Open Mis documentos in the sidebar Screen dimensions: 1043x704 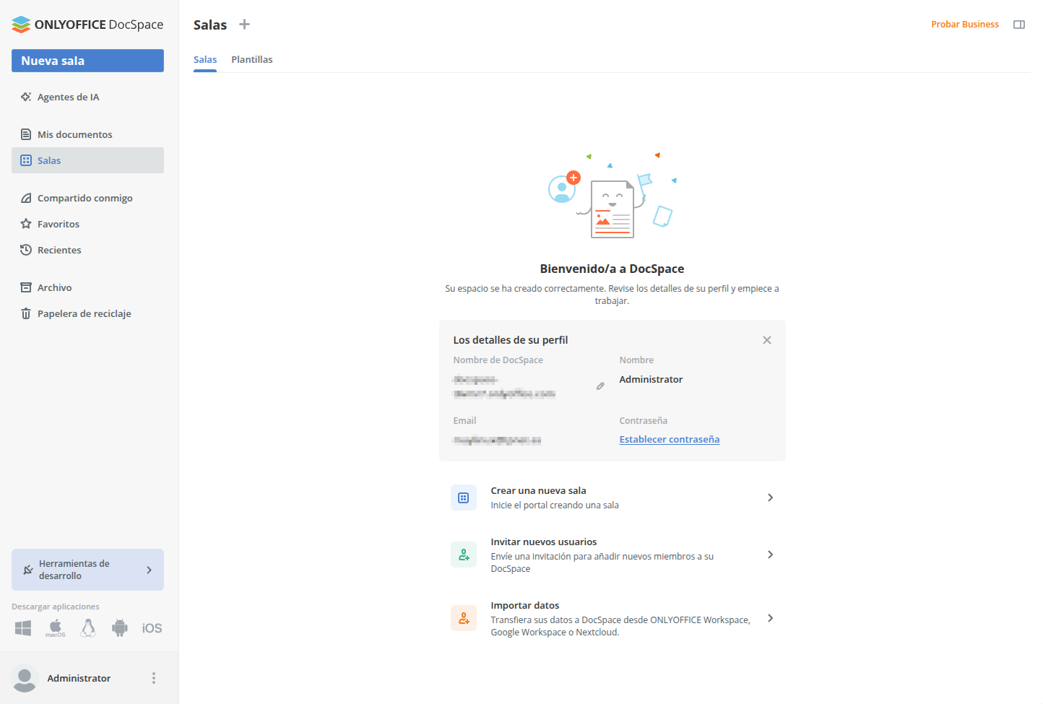pyautogui.click(x=87, y=134)
